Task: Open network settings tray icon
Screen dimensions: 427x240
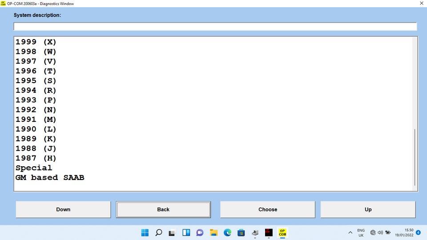Action: 373,232
